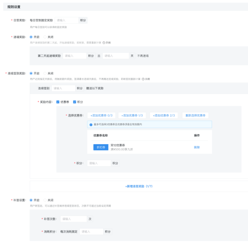Select 开启 radio for 递增奖励
Image resolution: width=248 pixels, height=242 pixels.
point(31,37)
